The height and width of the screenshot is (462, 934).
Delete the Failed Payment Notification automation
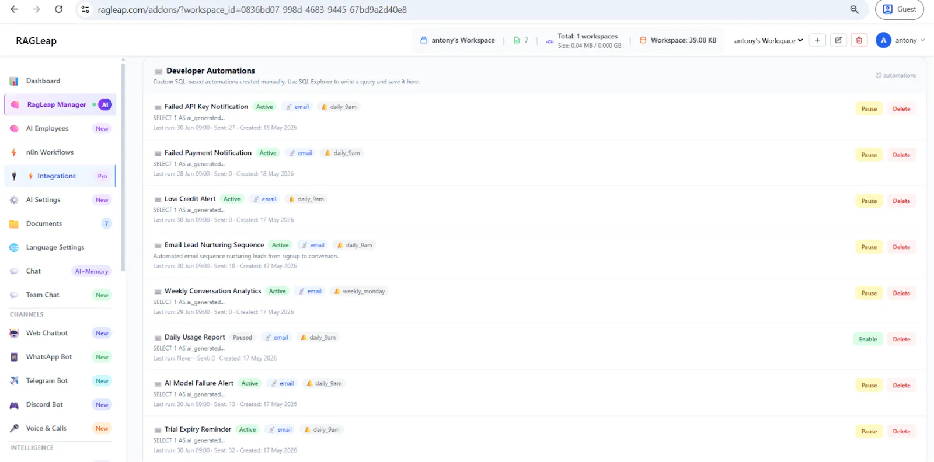click(x=901, y=155)
